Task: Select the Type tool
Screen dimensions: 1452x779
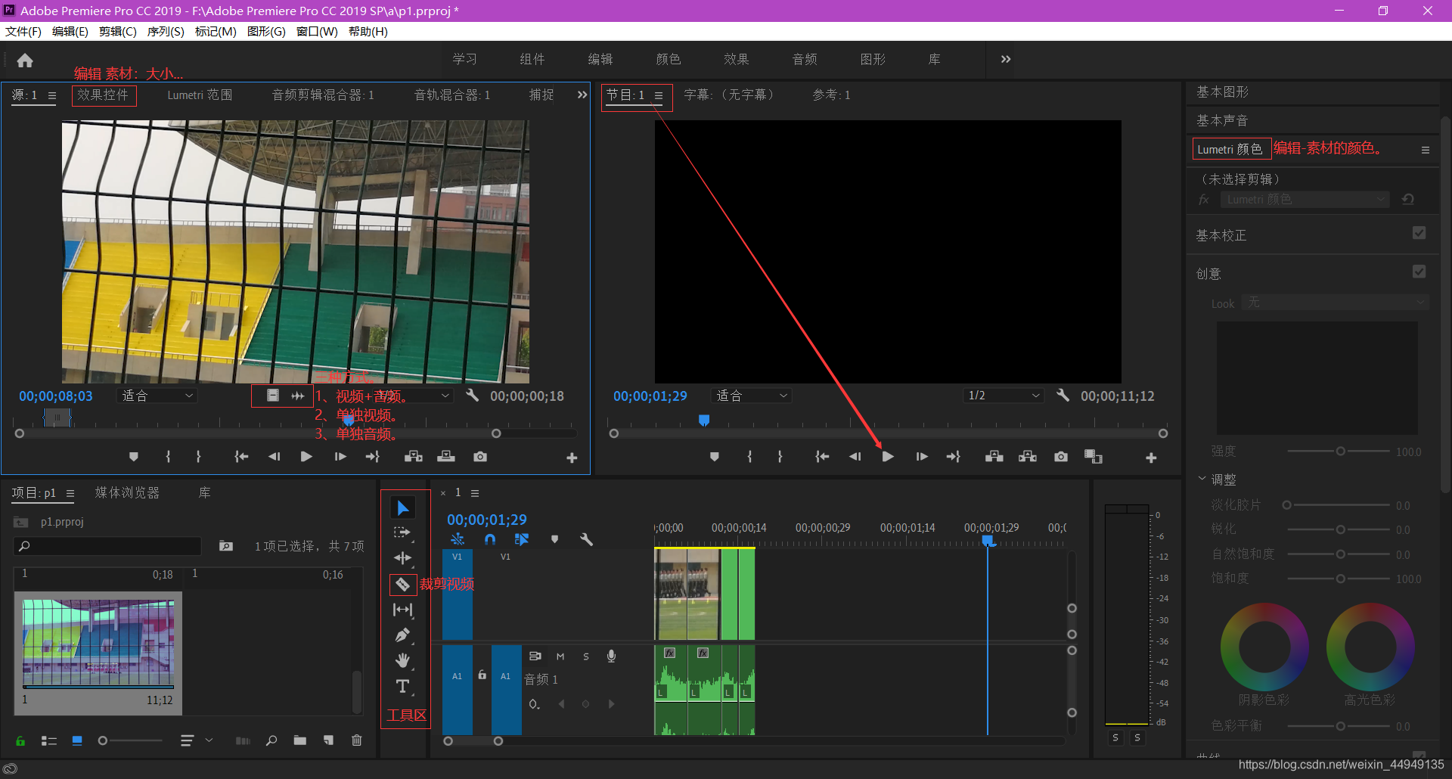Action: tap(402, 686)
